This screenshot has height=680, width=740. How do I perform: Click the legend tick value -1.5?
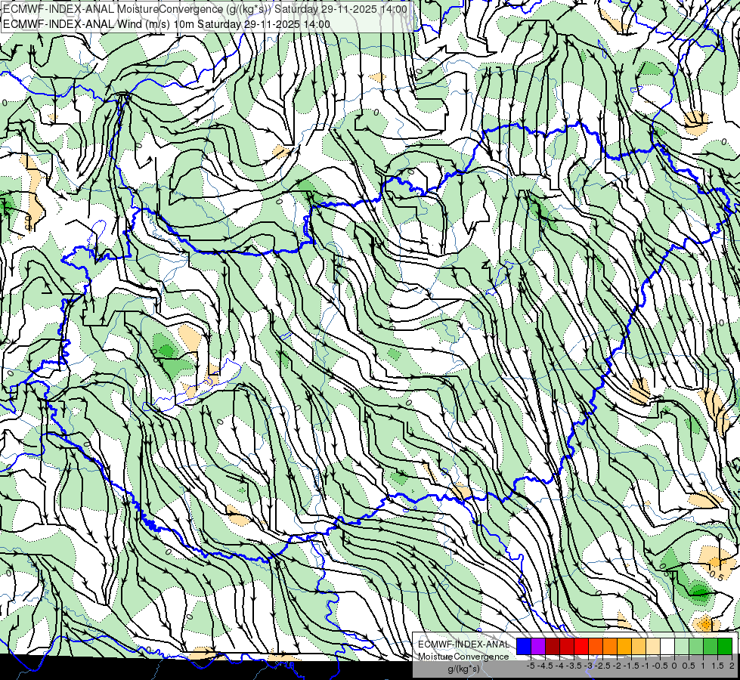click(x=631, y=666)
